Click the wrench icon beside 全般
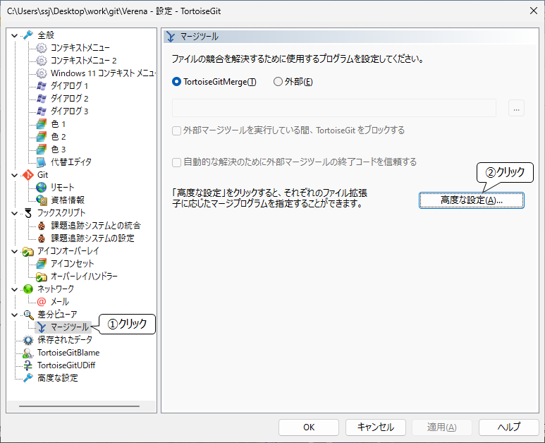 pos(28,35)
